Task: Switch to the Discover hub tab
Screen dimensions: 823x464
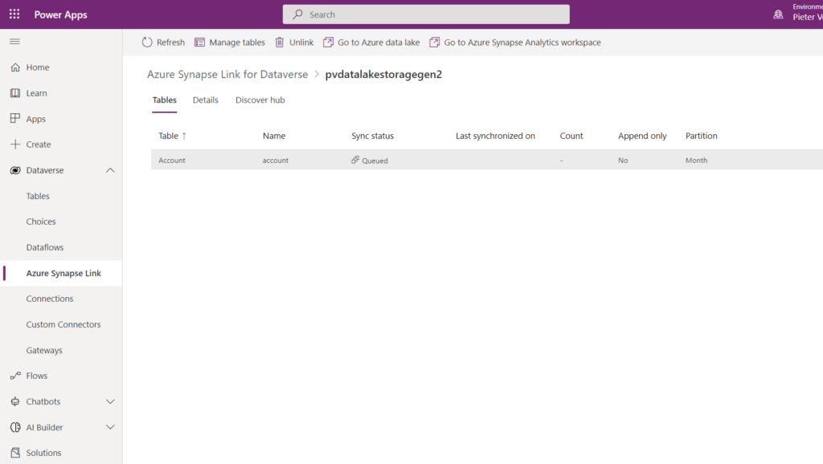Action: click(x=260, y=100)
